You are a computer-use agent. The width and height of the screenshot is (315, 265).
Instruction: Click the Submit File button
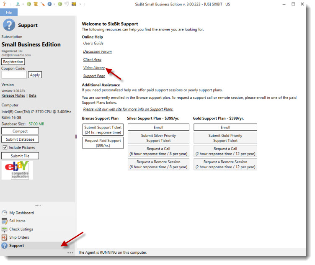[20, 156]
